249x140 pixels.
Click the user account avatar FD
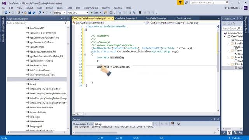click(x=245, y=8)
